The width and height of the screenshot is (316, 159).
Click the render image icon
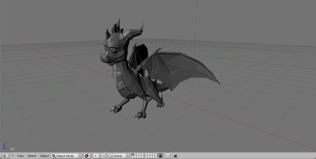coord(175,156)
